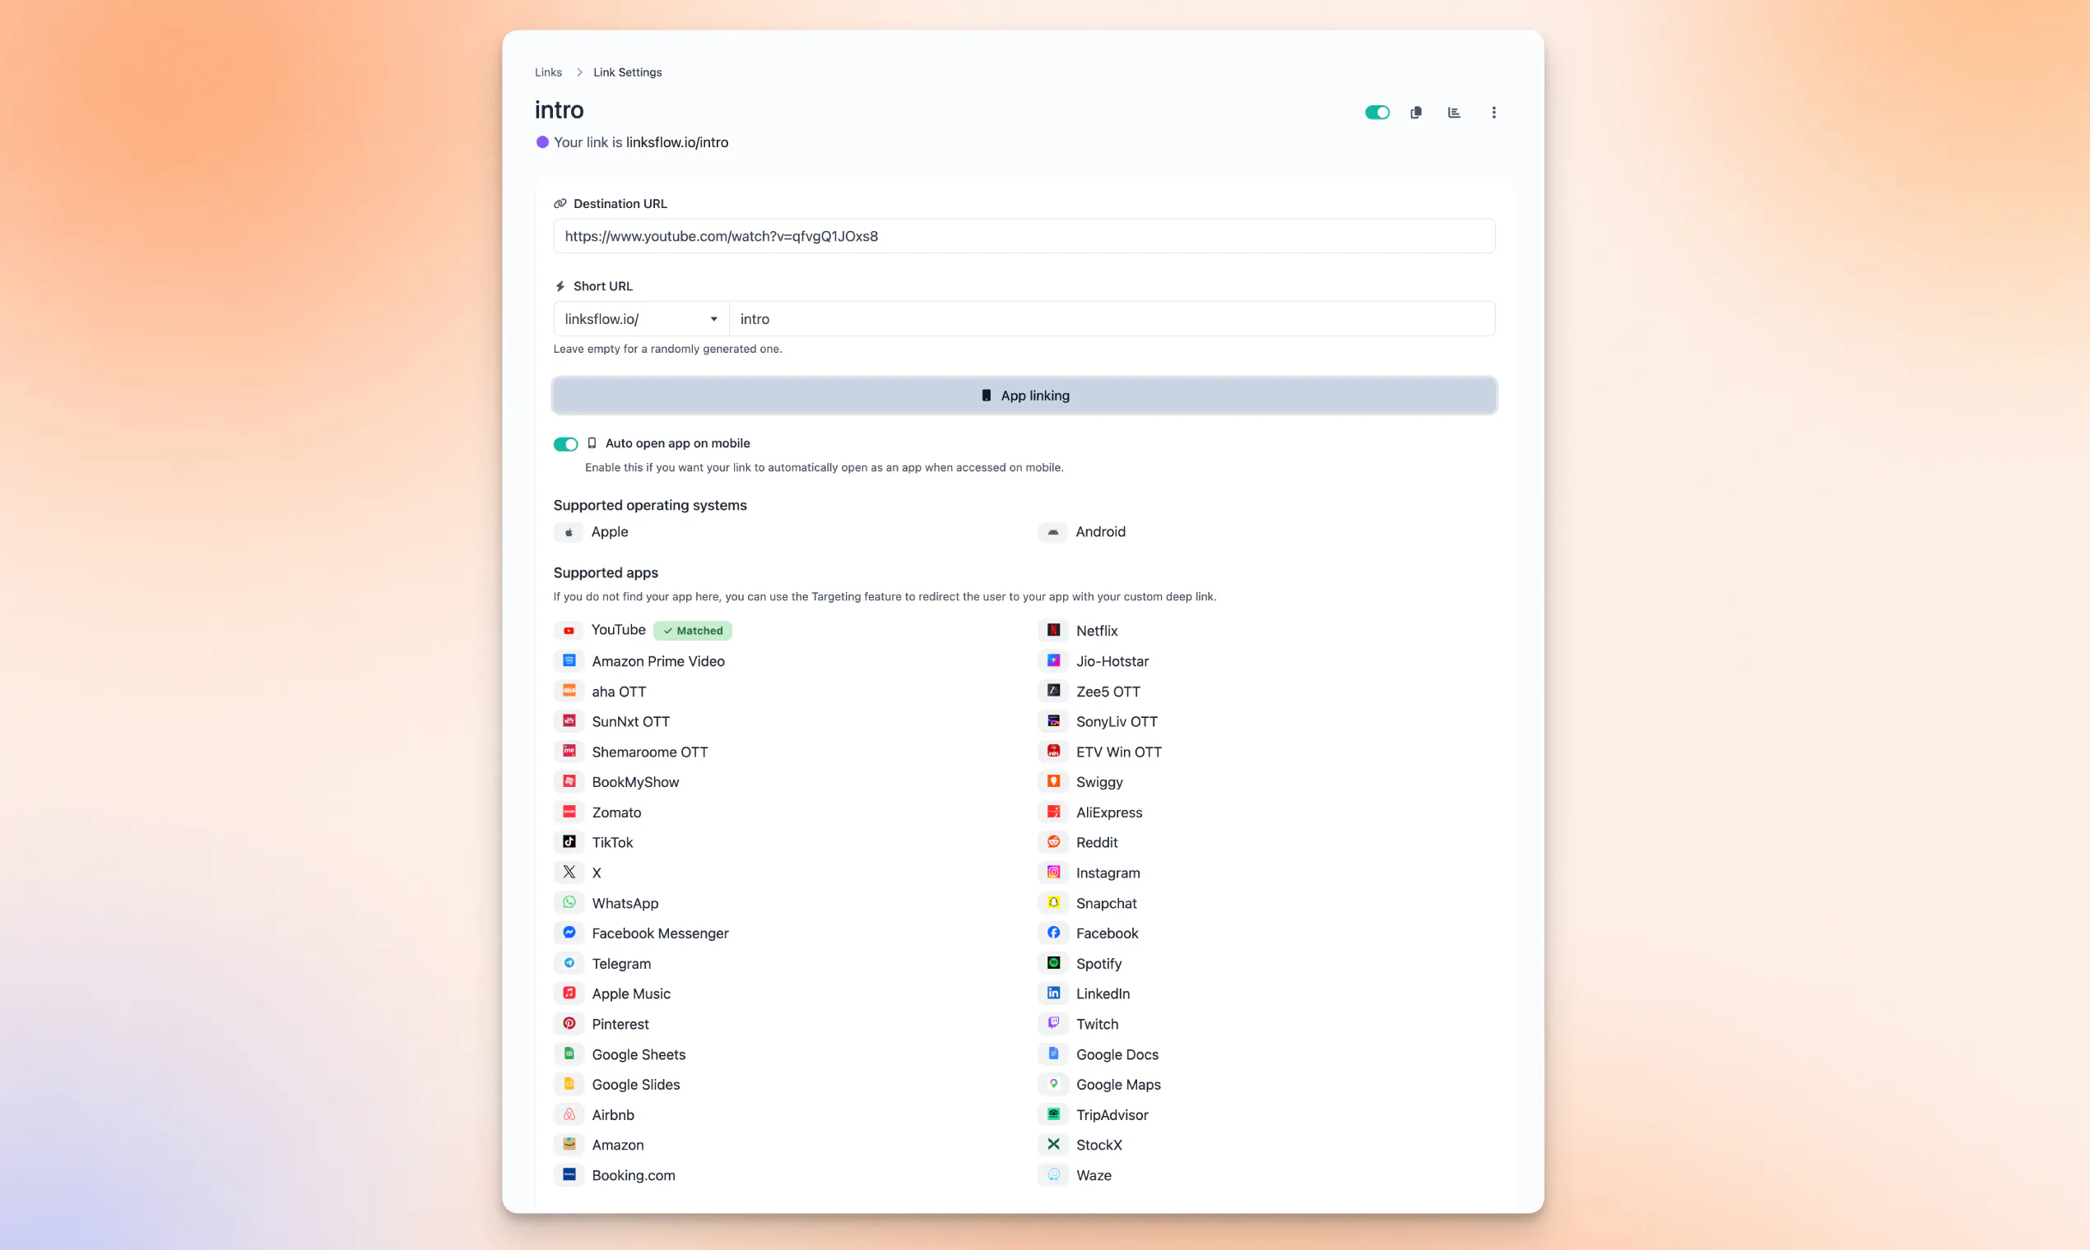Click the Android operating system icon
The image size is (2090, 1250).
(x=1053, y=532)
